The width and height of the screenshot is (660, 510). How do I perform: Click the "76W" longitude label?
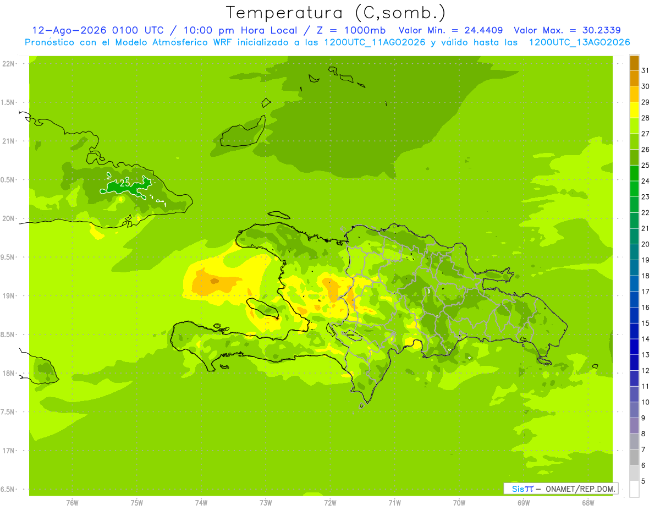[x=72, y=503]
